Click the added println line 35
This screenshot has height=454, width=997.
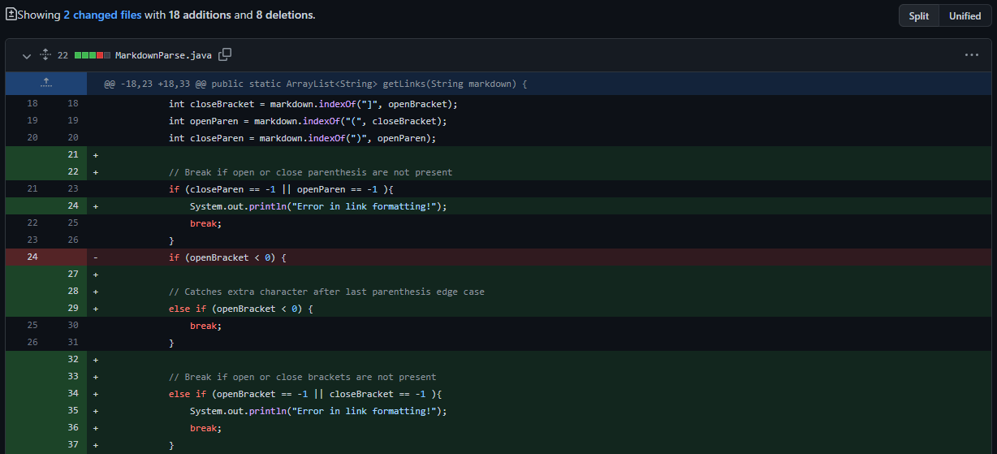[x=318, y=411]
